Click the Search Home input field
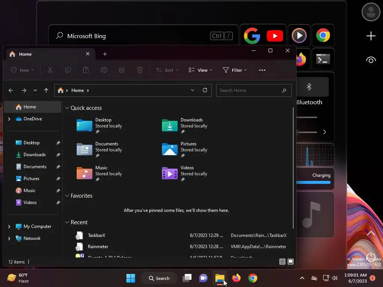This screenshot has width=383, height=287. (x=254, y=90)
